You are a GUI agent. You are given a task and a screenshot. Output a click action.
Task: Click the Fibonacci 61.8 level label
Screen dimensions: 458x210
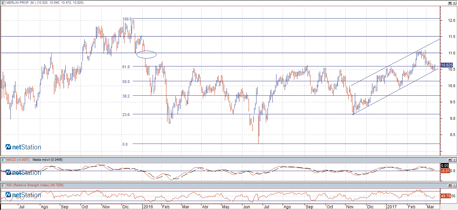pos(126,67)
